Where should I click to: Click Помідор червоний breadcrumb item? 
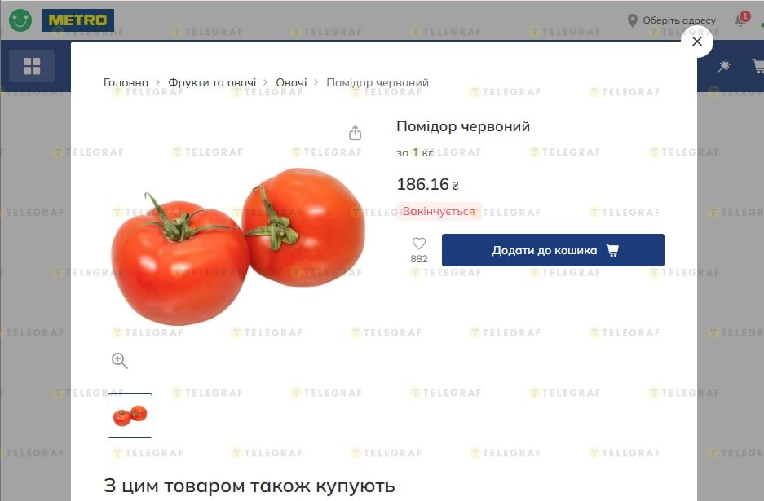378,83
